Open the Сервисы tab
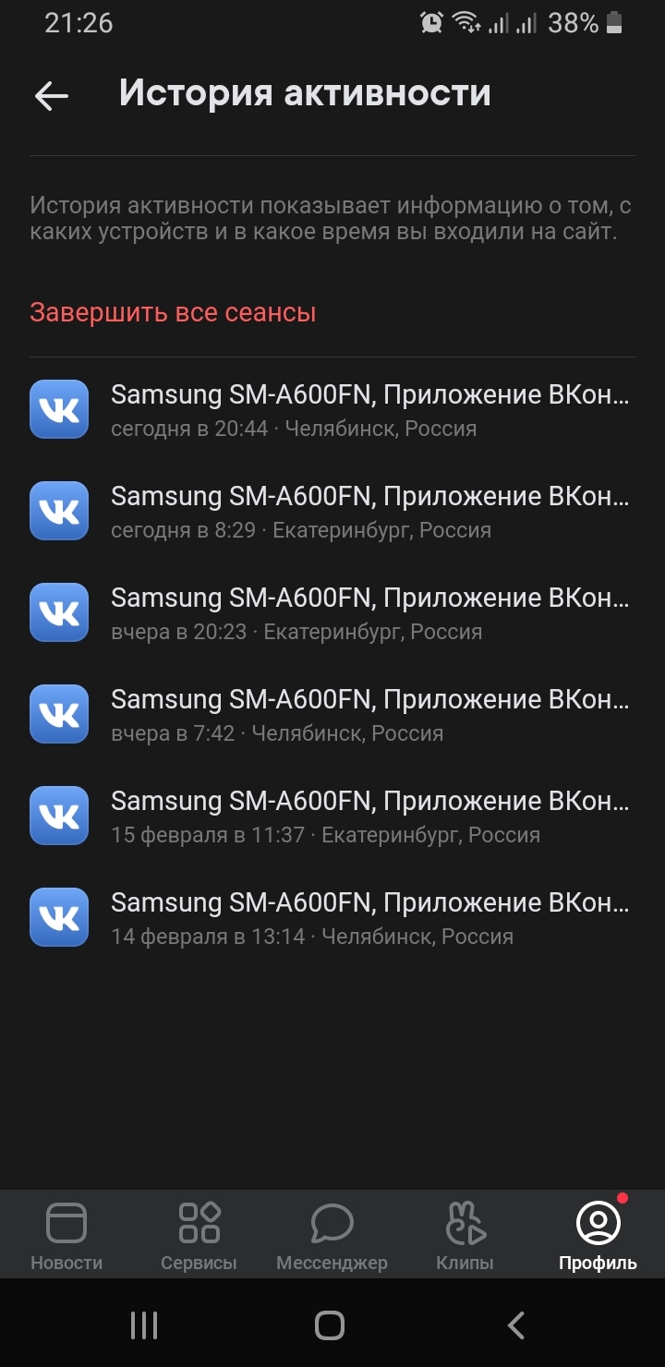The width and height of the screenshot is (665, 1367). coord(199,1235)
